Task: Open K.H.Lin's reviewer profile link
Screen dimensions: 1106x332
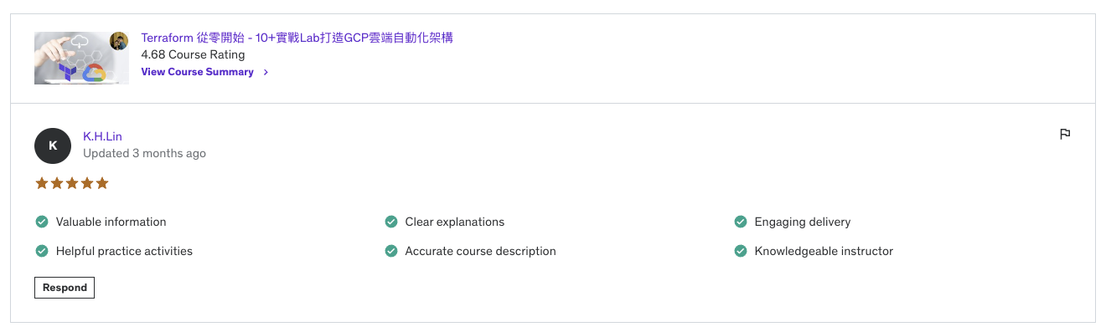Action: pos(102,136)
